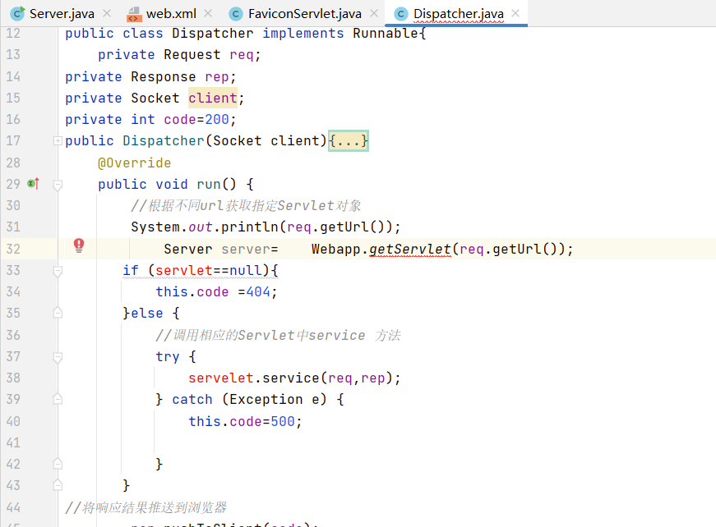Select the Dispatcher.java tab
Screen dimensions: 716x527
(458, 14)
